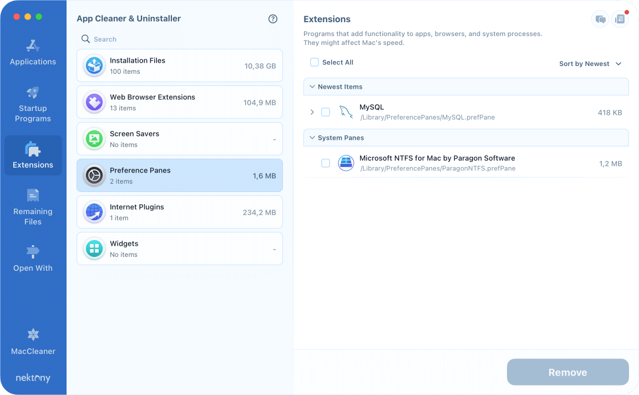
Task: Open the help question mark icon
Action: click(273, 19)
